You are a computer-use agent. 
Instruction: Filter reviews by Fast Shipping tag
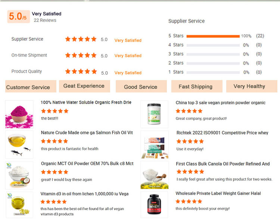click(196, 86)
